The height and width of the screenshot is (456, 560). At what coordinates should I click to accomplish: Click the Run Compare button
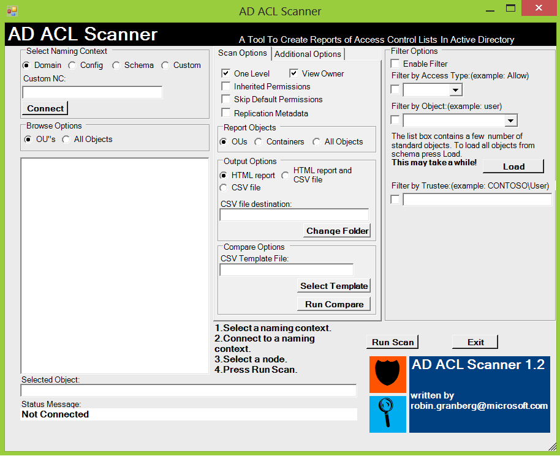tap(334, 304)
